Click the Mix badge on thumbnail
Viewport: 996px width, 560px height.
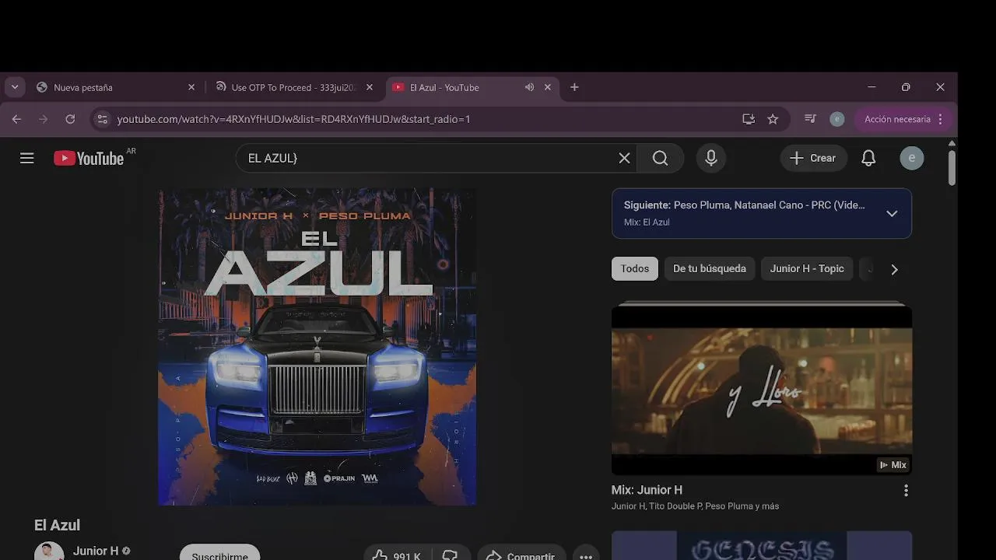(x=893, y=465)
